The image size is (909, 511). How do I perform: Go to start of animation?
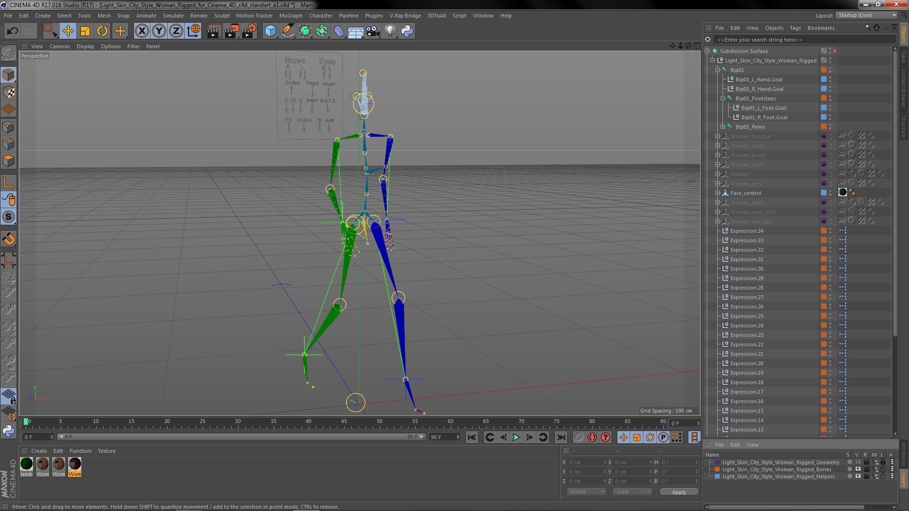point(472,438)
